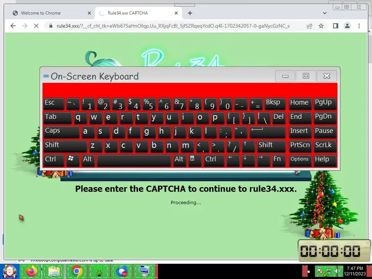Click the Pause key
This screenshot has width=372, height=279.
pos(325,132)
